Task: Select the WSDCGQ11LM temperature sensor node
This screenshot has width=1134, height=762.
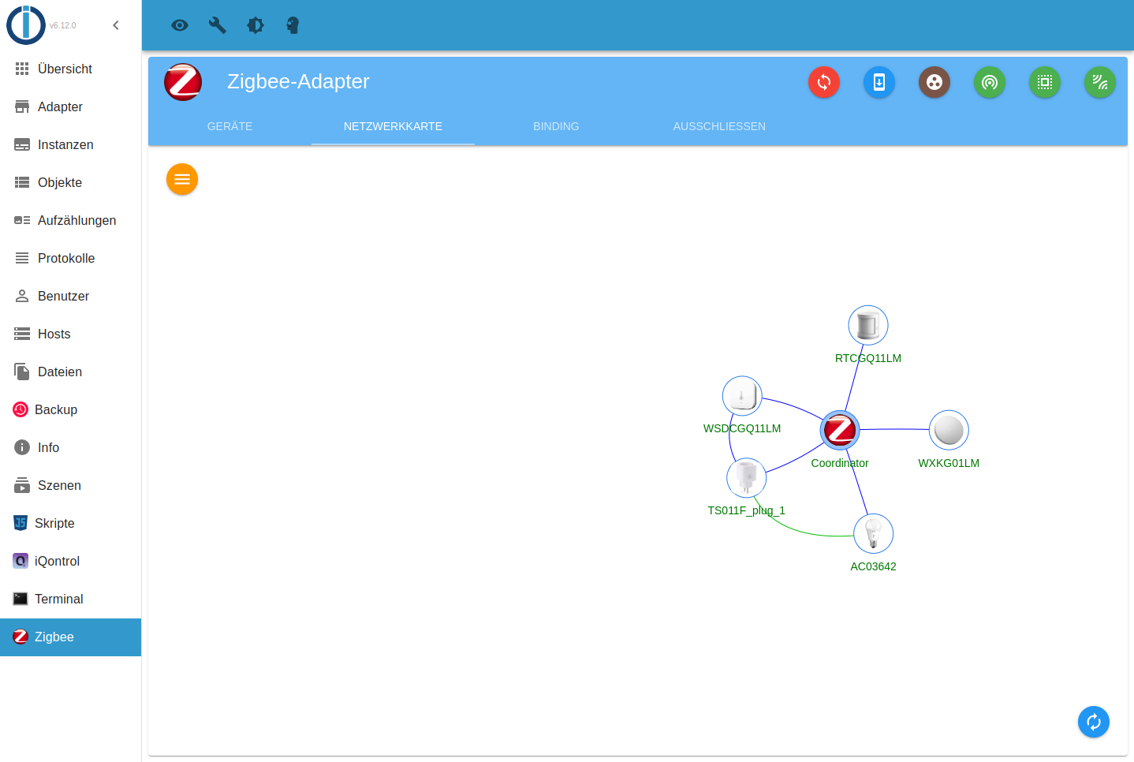Action: [742, 395]
